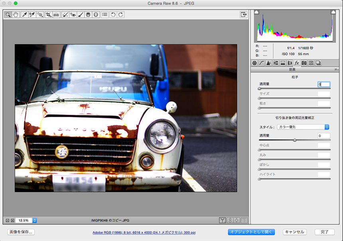343x241 pixels.
Task: Select the White Balance eyedropper tool
Action: point(24,15)
